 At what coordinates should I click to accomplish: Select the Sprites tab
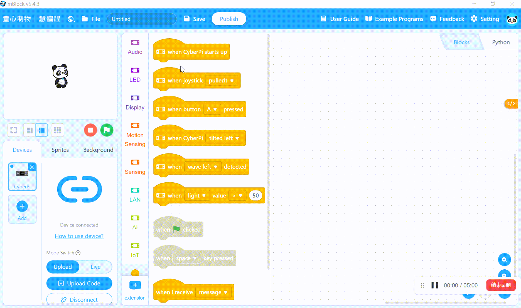point(60,150)
